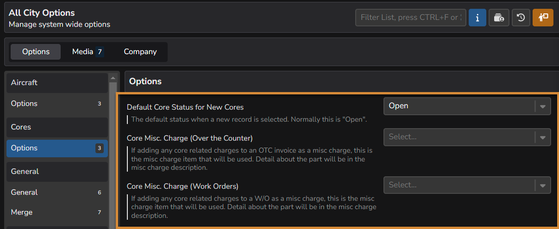This screenshot has width=559, height=229.
Task: Select highlighted Cores Options sidebar item
Action: [x=57, y=148]
